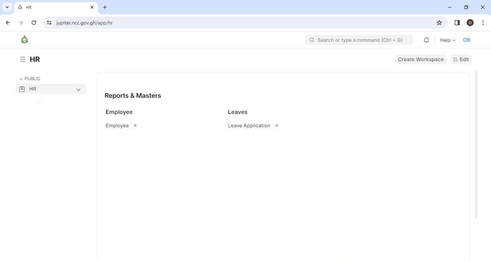This screenshot has width=491, height=261.
Task: Click the browser back arrow
Action: click(x=8, y=23)
